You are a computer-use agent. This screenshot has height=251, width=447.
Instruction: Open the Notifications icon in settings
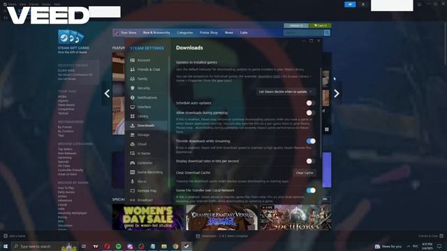(132, 98)
